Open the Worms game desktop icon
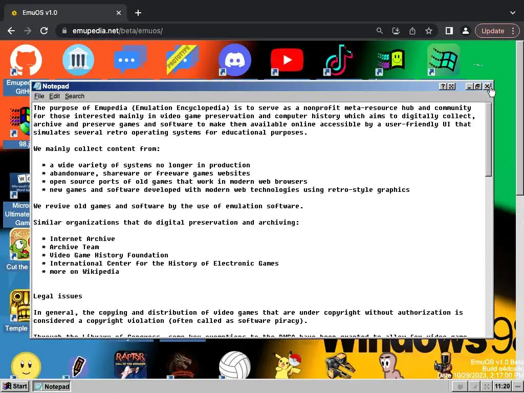 (x=391, y=365)
